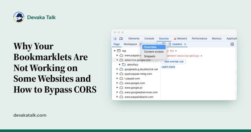Click the cloud icon beside www.google.pt
The width and height of the screenshot is (251, 132).
click(x=121, y=88)
